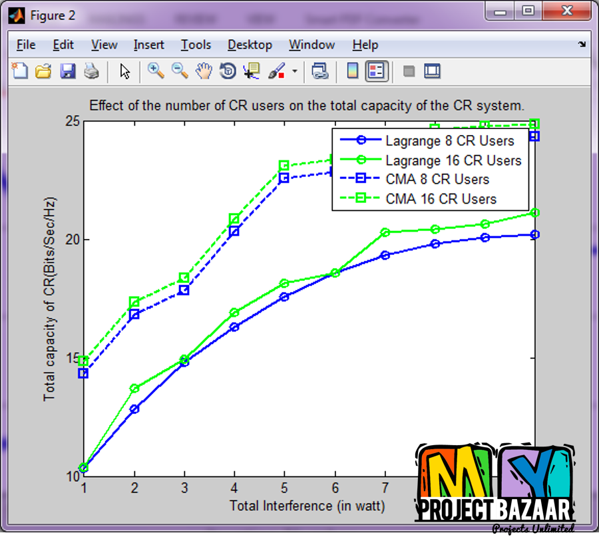Click the Link Plot toolbar button
The height and width of the screenshot is (545, 599).
tap(320, 71)
